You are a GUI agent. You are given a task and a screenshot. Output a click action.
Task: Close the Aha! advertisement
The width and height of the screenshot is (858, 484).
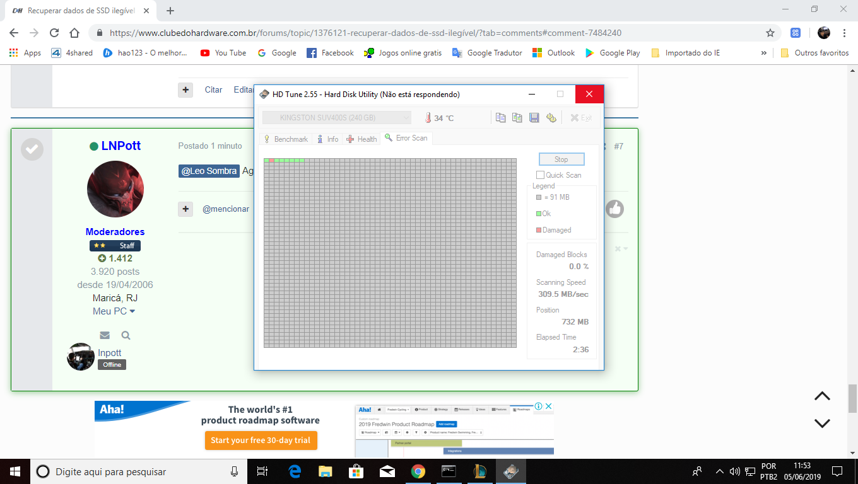point(549,406)
